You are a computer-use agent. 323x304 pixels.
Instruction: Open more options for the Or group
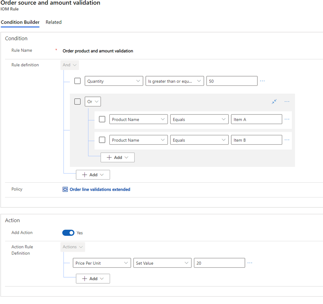(287, 102)
